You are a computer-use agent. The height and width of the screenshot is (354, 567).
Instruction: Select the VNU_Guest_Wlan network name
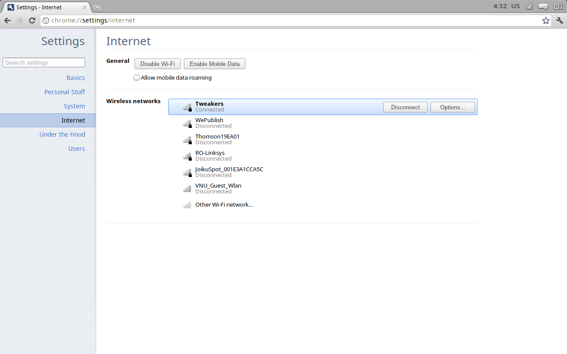[x=218, y=185]
